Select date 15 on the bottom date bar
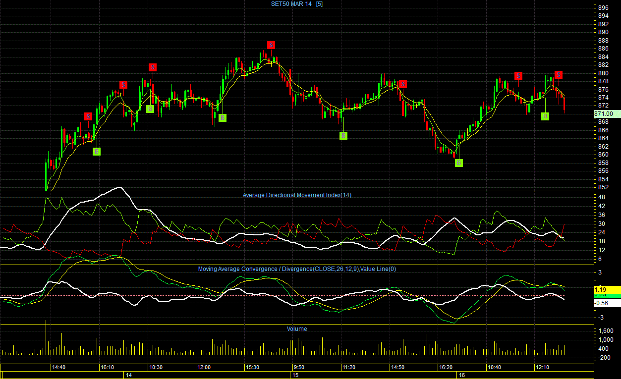 pyautogui.click(x=295, y=376)
